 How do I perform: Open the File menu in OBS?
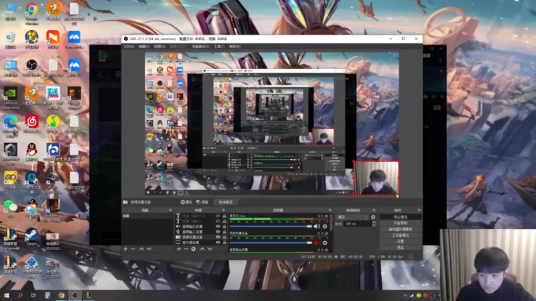tap(129, 46)
